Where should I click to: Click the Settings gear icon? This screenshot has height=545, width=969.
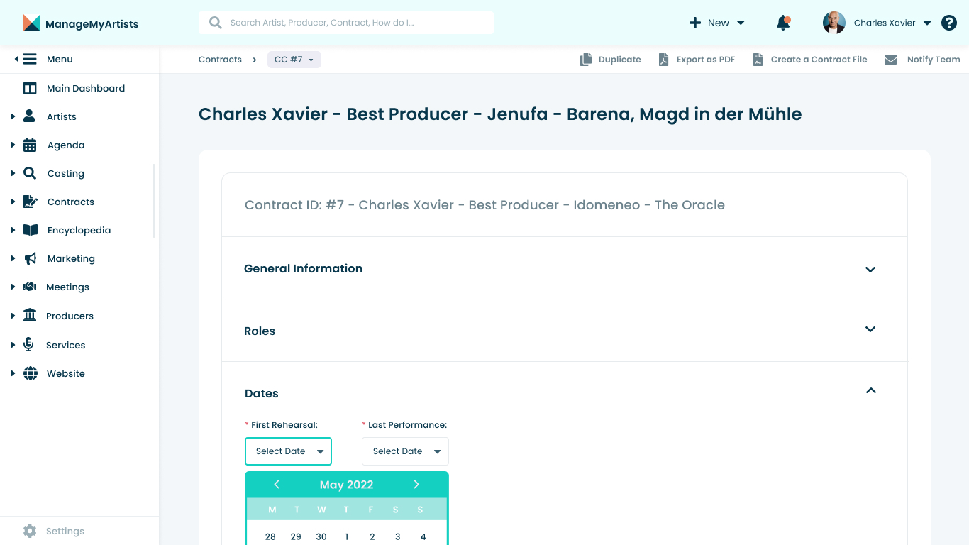(x=30, y=531)
